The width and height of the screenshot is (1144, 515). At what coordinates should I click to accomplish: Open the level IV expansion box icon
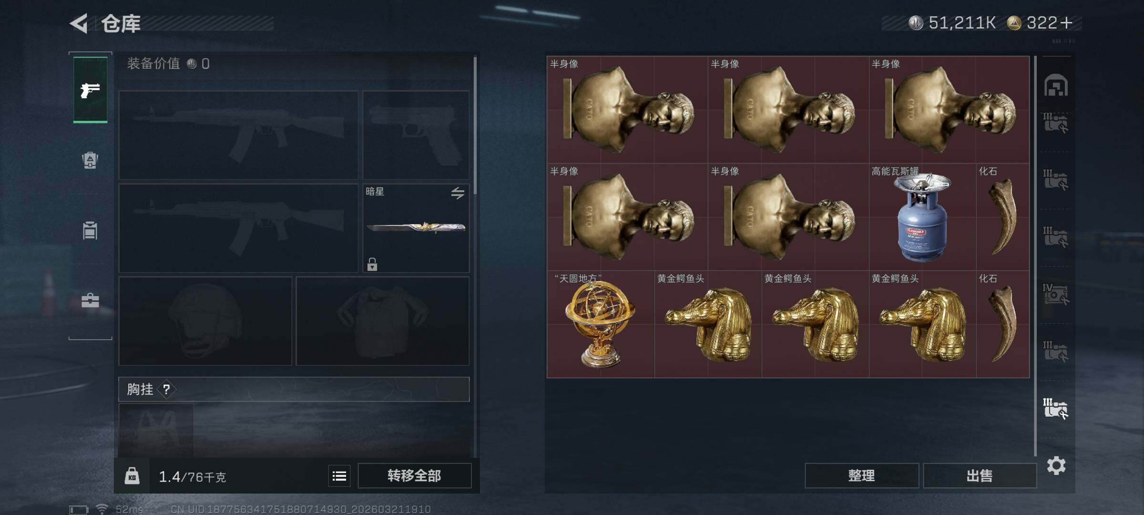tap(1055, 294)
